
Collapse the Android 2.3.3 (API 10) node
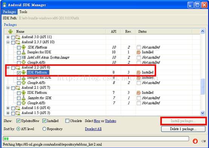[8, 42]
